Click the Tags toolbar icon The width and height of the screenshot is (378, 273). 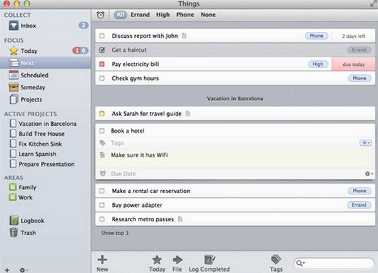[x=276, y=259]
